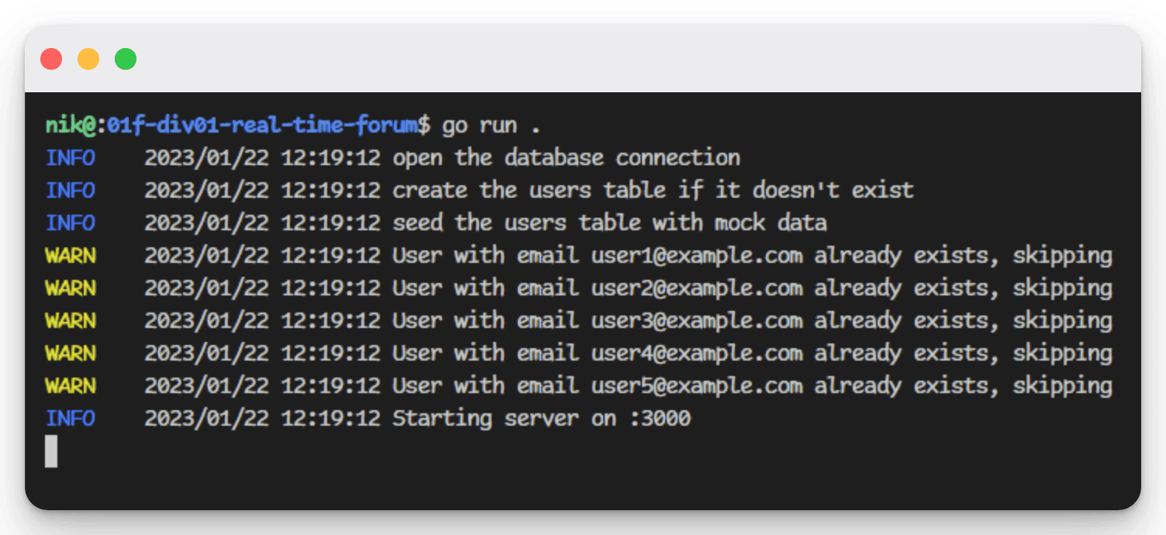Click user1@example.com email address

pyautogui.click(x=697, y=255)
